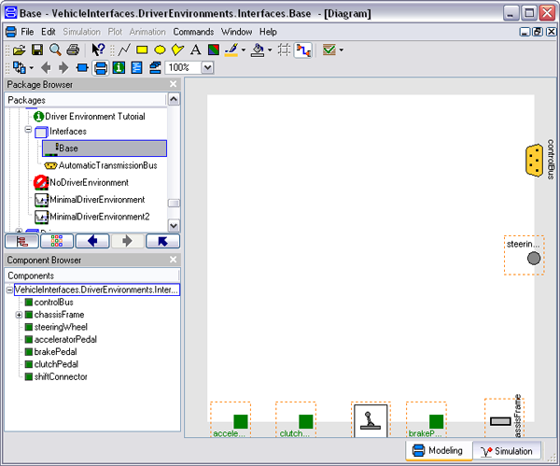Viewport: 560px width, 466px height.
Task: Open the Commands menu
Action: (194, 32)
